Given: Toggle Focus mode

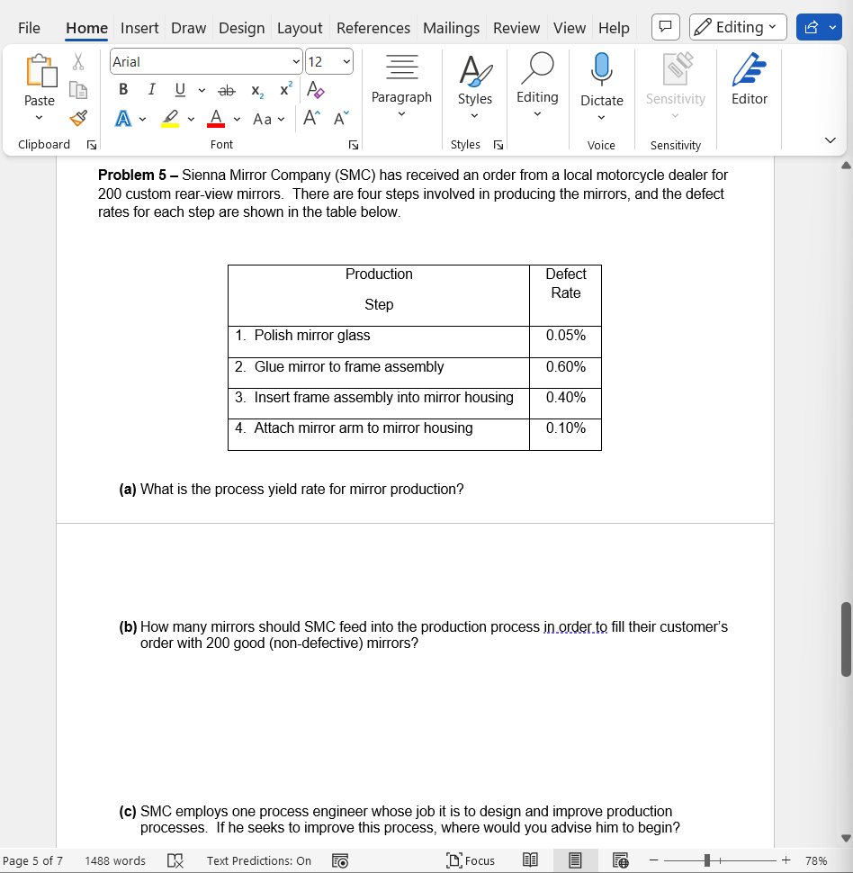Looking at the screenshot, I should (471, 860).
